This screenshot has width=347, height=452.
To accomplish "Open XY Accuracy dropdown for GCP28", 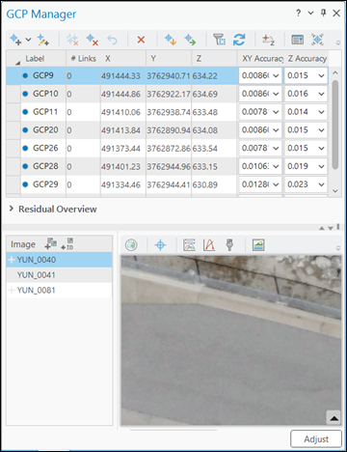I will click(276, 166).
